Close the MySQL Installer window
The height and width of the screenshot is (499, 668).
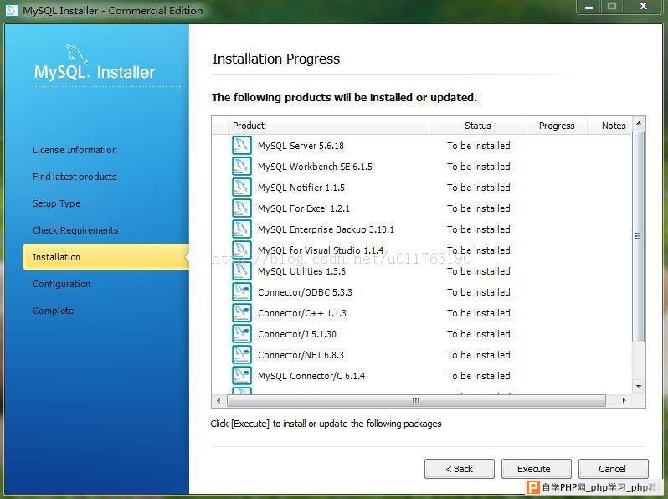tap(643, 7)
